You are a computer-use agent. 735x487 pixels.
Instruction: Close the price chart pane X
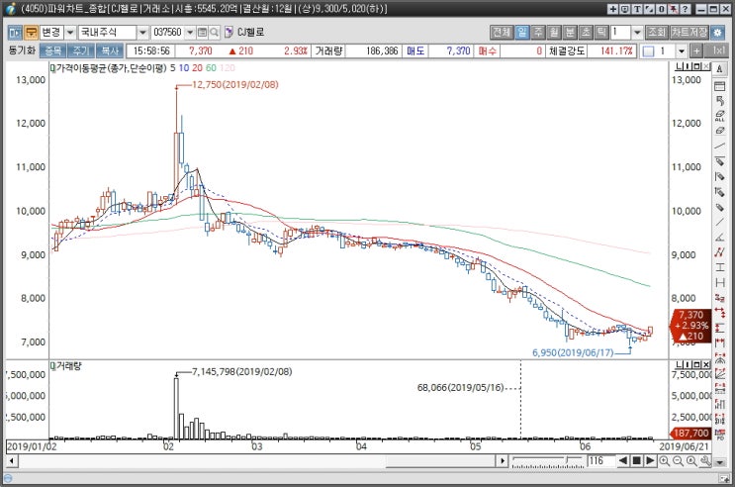pyautogui.click(x=707, y=67)
